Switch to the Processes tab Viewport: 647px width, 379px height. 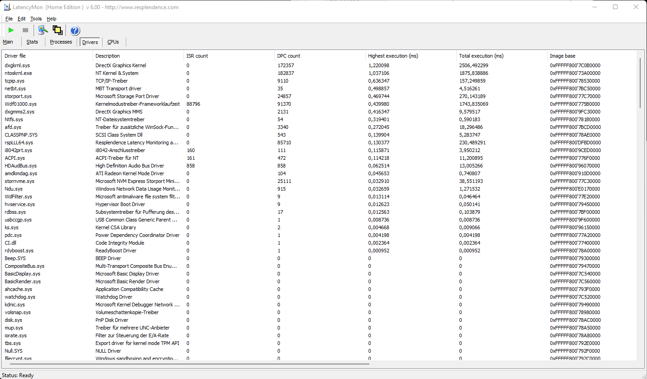(x=61, y=42)
